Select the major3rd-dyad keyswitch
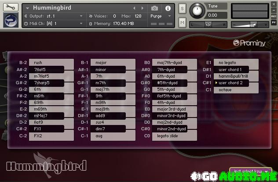 175,109
